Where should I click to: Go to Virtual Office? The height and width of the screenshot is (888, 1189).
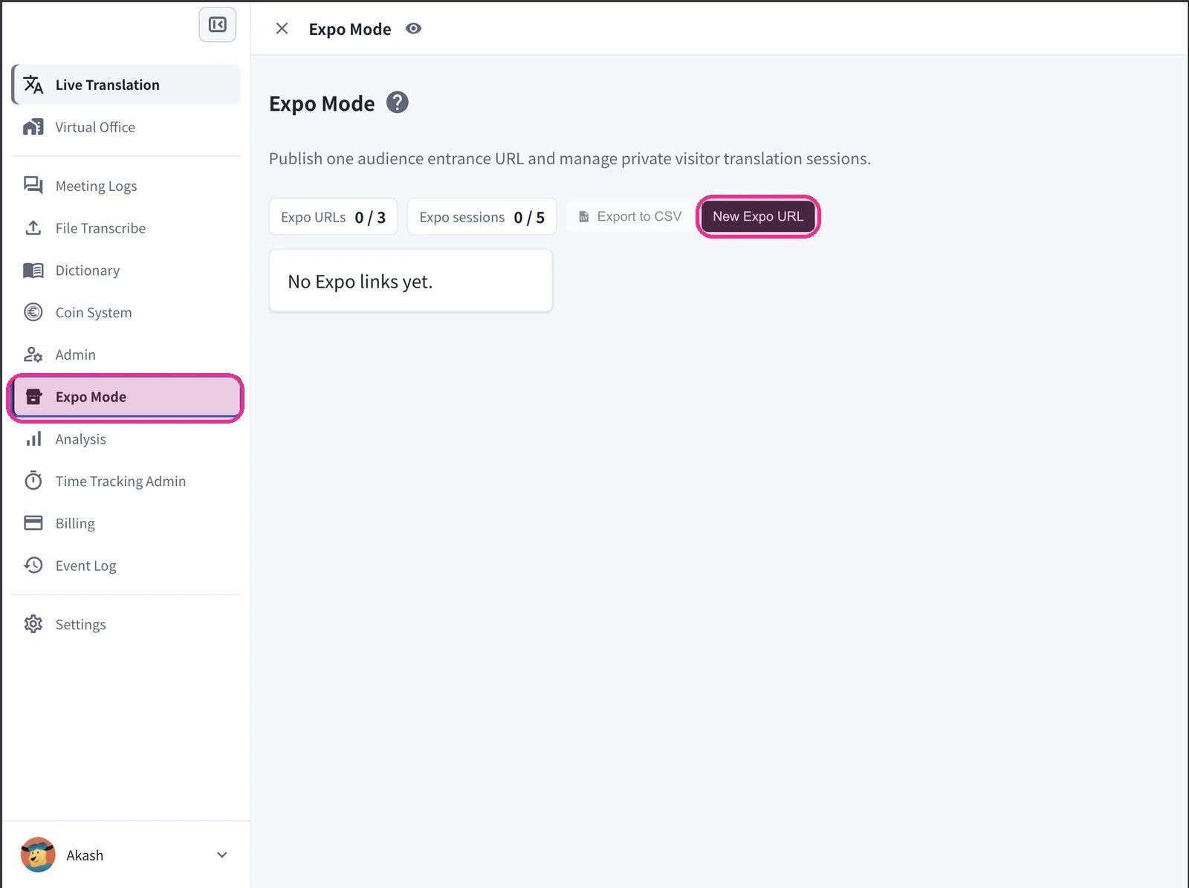pyautogui.click(x=126, y=127)
